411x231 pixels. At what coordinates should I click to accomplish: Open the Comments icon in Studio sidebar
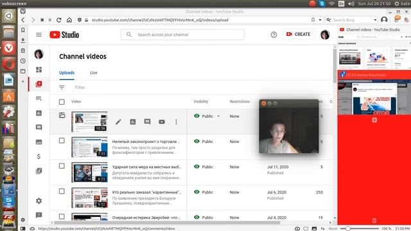pos(39,127)
